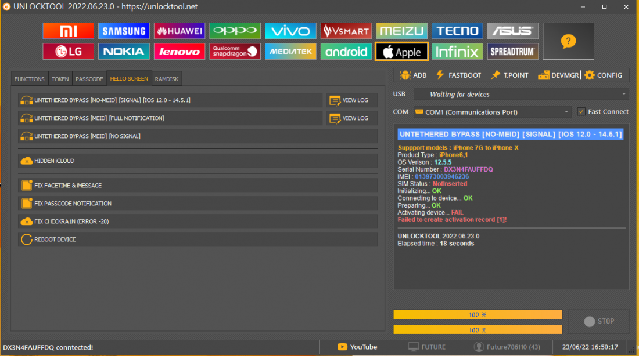Choose the Meizu brand logo
Viewport: 639px width, 356px height.
[401, 31]
